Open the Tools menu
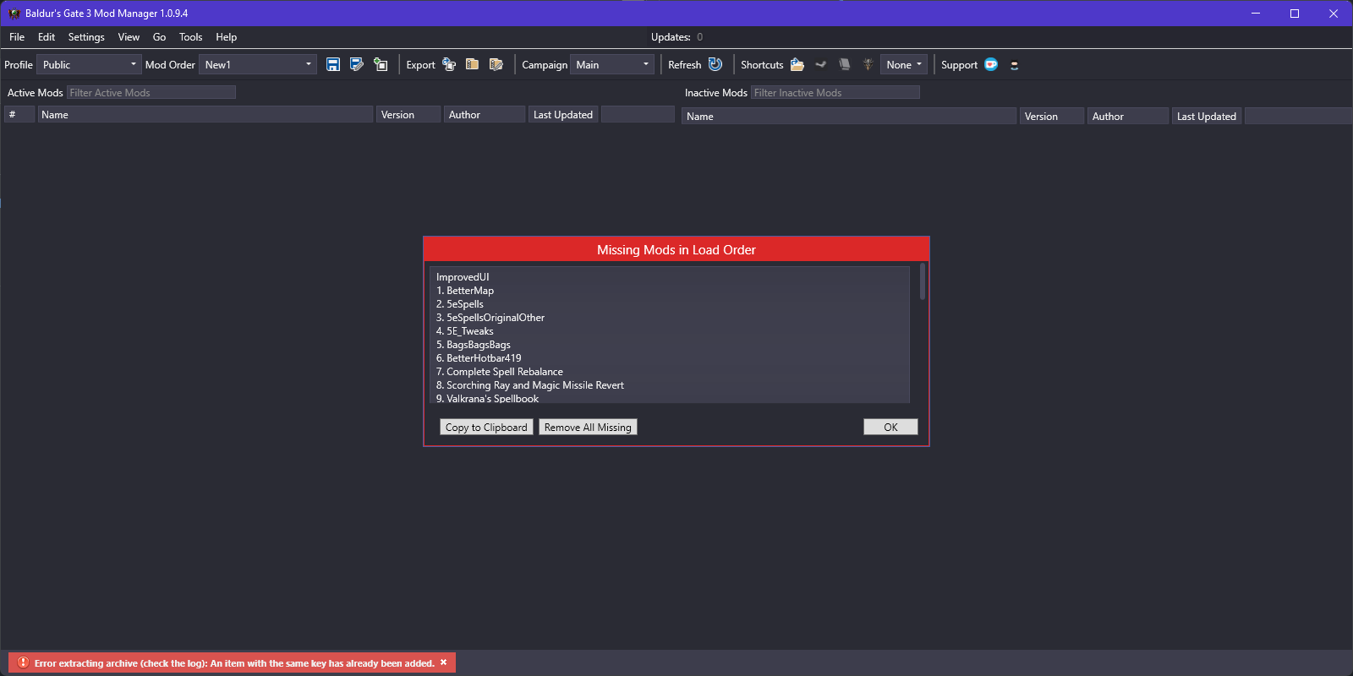This screenshot has width=1353, height=676. pos(190,37)
